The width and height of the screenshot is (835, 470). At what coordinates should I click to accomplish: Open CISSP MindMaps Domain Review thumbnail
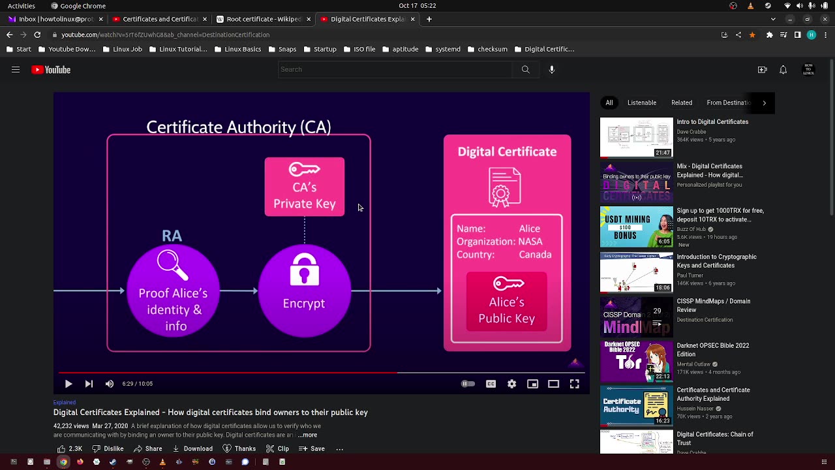(637, 317)
